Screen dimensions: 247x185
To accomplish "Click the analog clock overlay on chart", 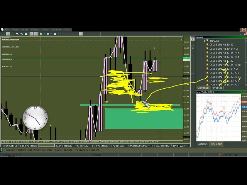I will (x=35, y=118).
